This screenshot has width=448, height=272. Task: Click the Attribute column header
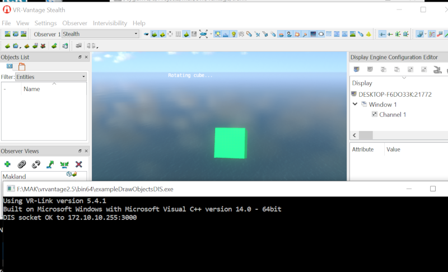point(362,149)
